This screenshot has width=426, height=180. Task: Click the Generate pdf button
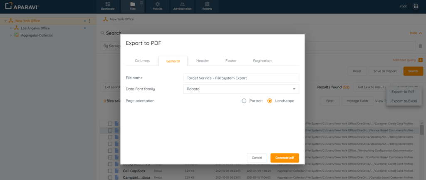point(285,158)
